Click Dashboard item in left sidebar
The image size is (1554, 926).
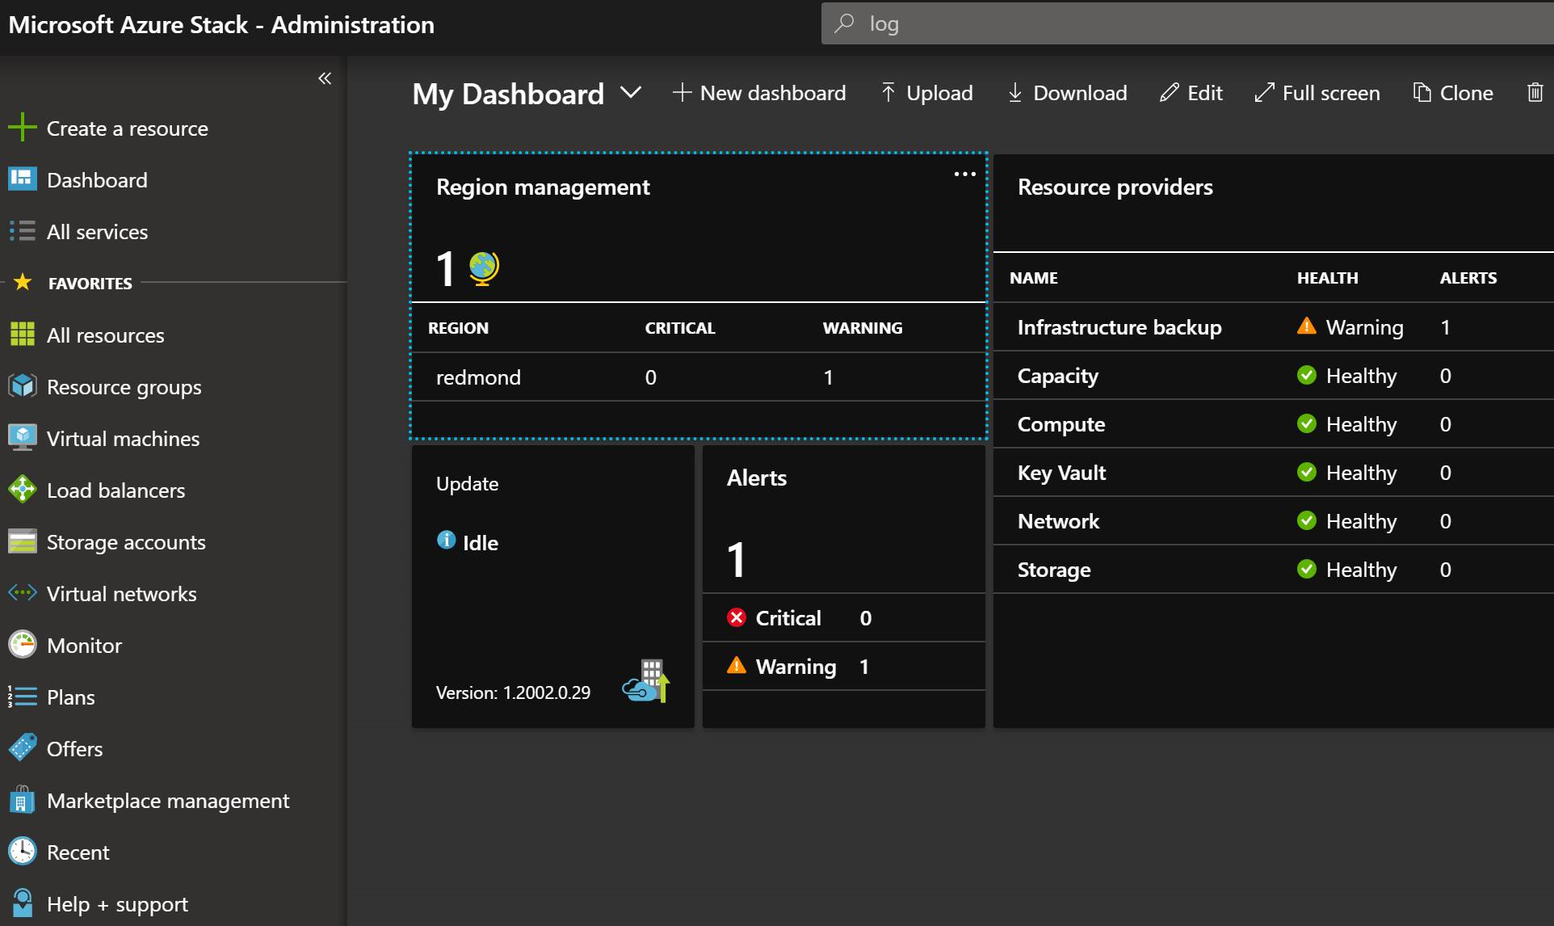[97, 179]
